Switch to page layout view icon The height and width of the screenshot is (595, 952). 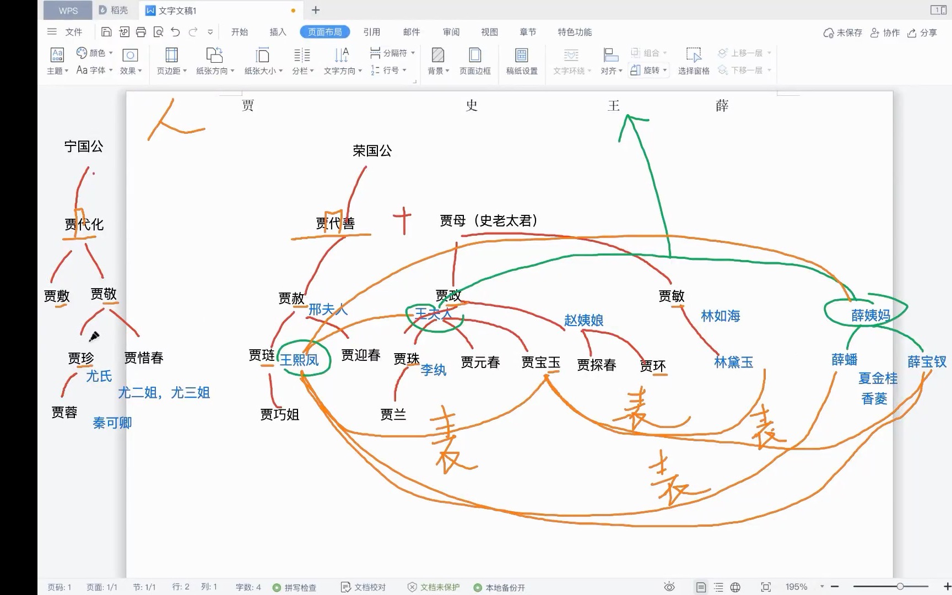coord(701,587)
